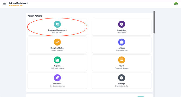
Task: Click 'Organization config' subtitle
Action: [122, 86]
